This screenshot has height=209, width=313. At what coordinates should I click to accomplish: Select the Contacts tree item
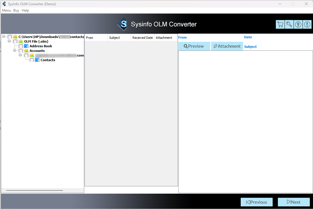tap(48, 60)
